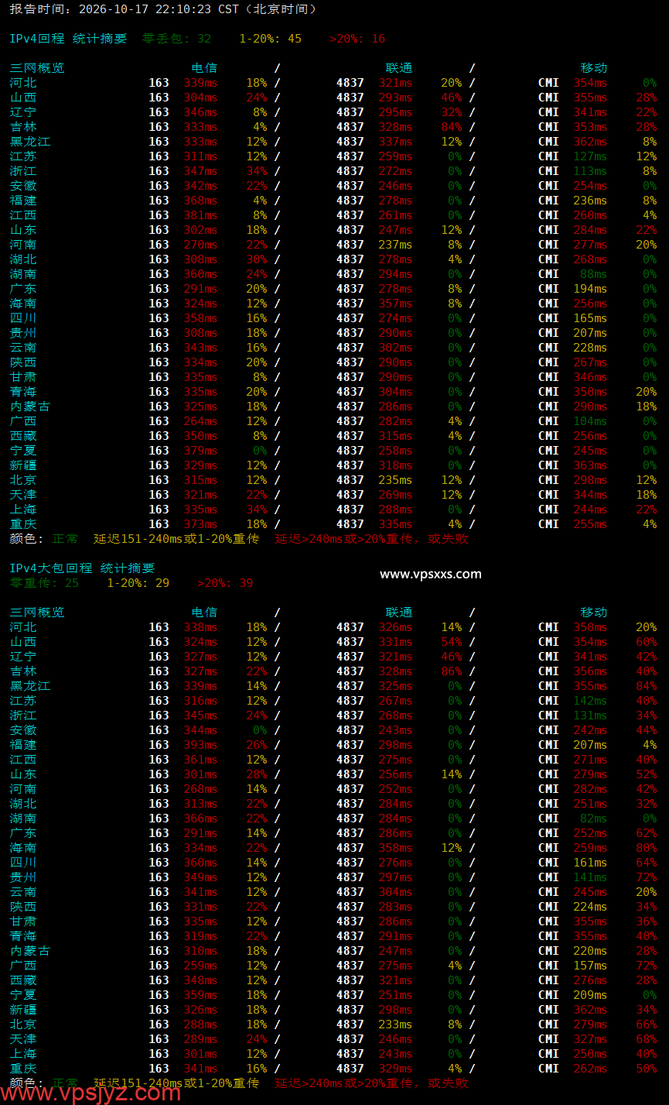Click 内蒙古 row label in IPv4大包回程 table
The image size is (669, 1105).
pos(30,951)
